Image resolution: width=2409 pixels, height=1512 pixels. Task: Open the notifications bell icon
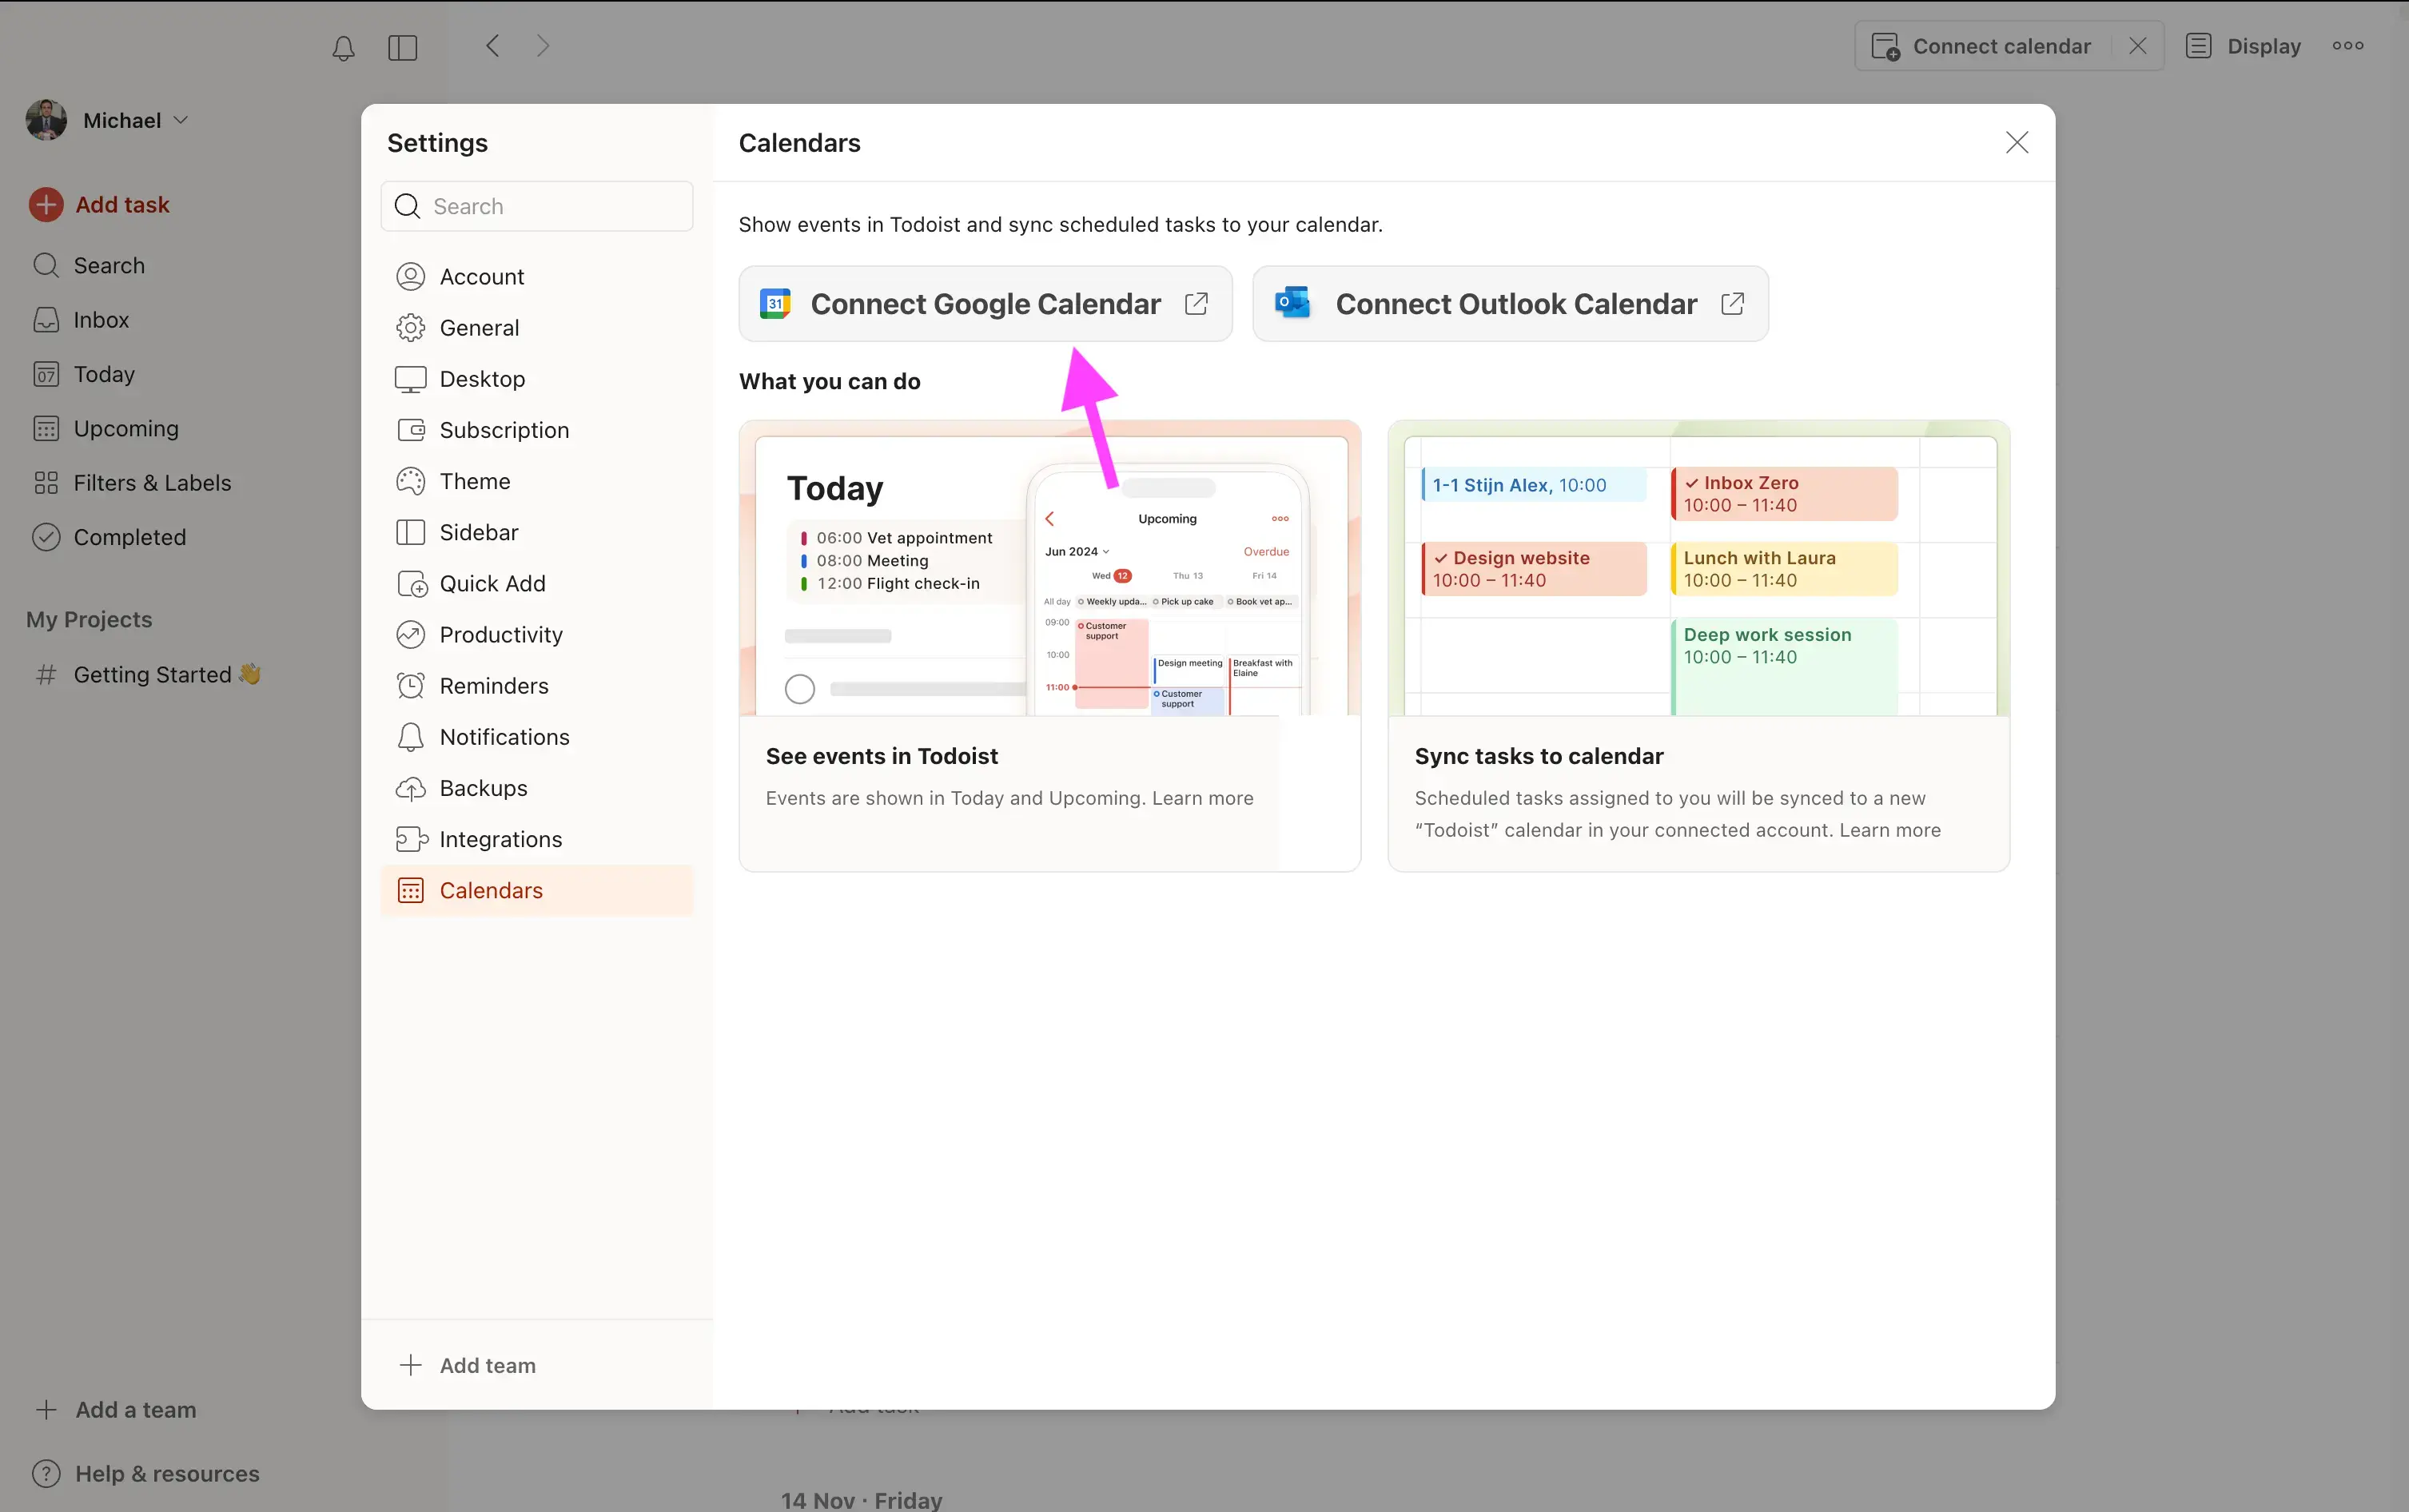point(342,47)
